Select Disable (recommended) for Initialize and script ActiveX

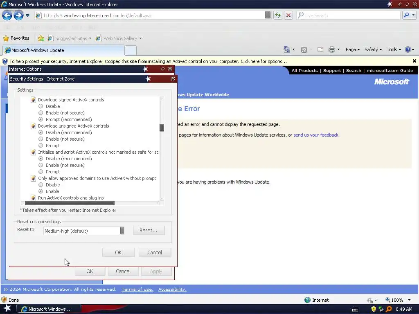pos(41,159)
